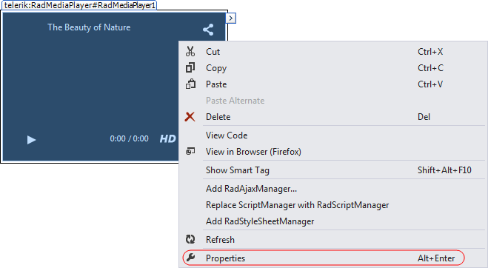Click the Alt+Enter shortcut text
This screenshot has height=268, width=488.
436,258
